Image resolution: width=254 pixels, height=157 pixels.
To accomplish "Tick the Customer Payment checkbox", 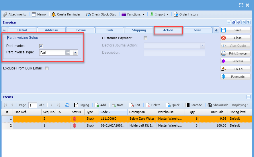I will (x=145, y=38).
